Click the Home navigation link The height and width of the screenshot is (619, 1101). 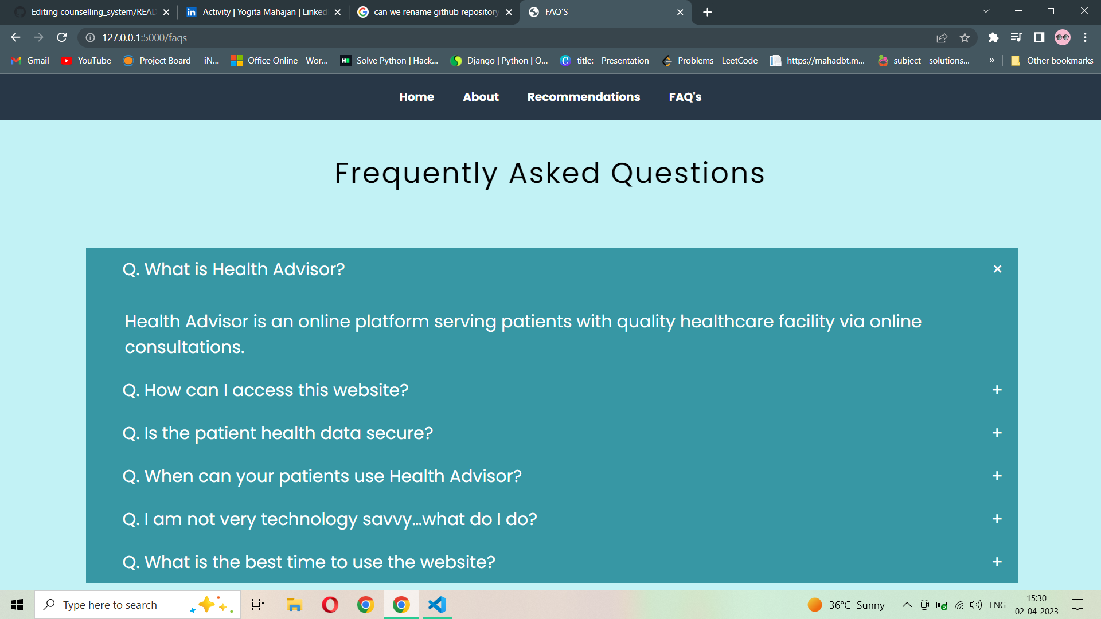click(x=416, y=97)
